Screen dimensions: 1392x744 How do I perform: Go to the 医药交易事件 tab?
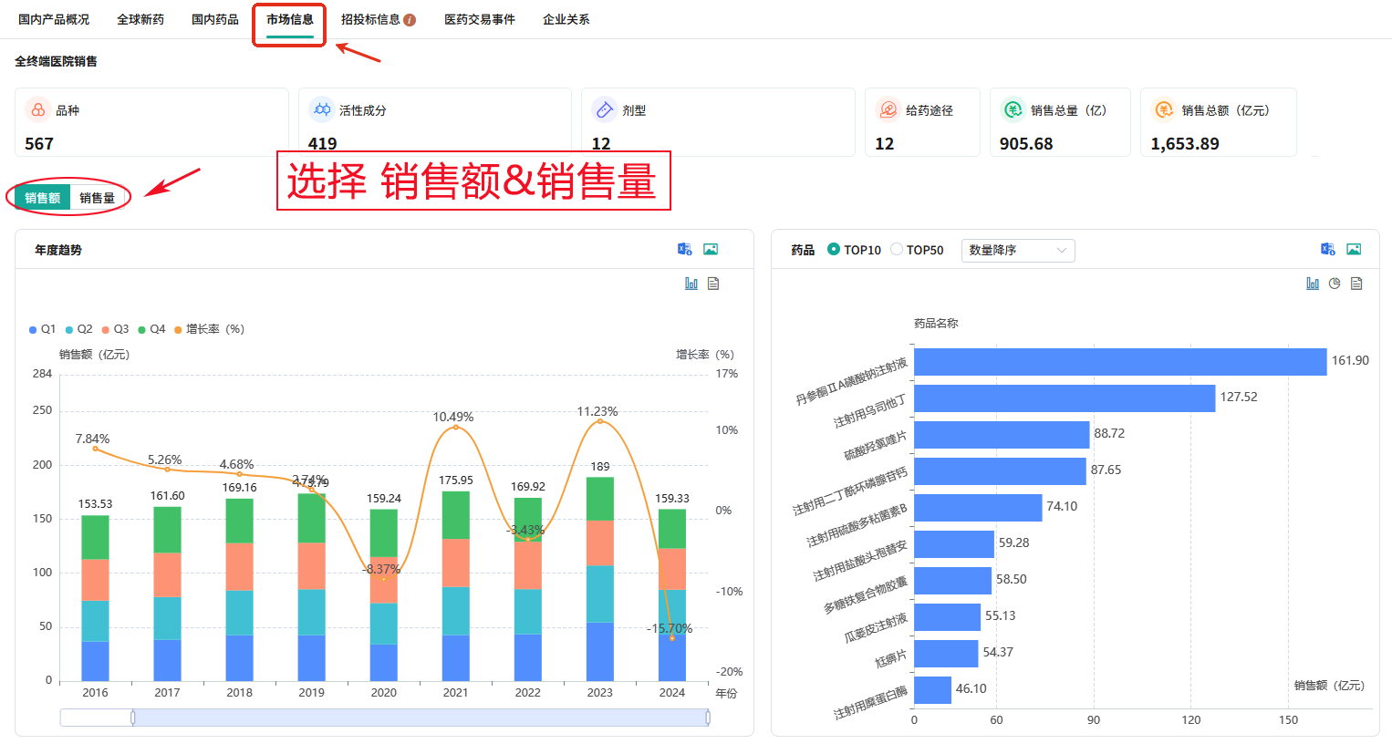coord(479,19)
